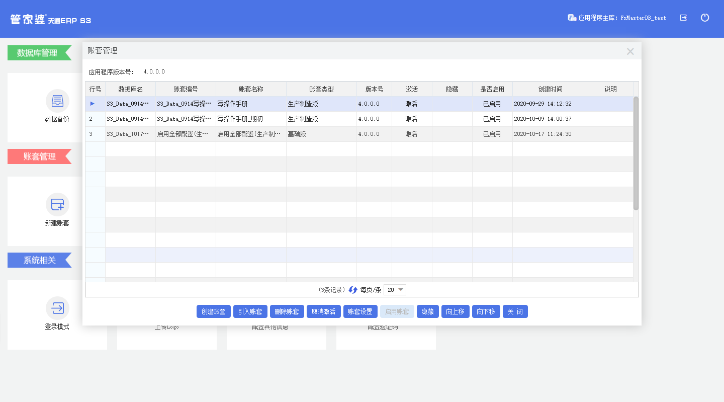Close the 账套管理 dialog
Image resolution: width=724 pixels, height=402 pixels.
pyautogui.click(x=630, y=51)
